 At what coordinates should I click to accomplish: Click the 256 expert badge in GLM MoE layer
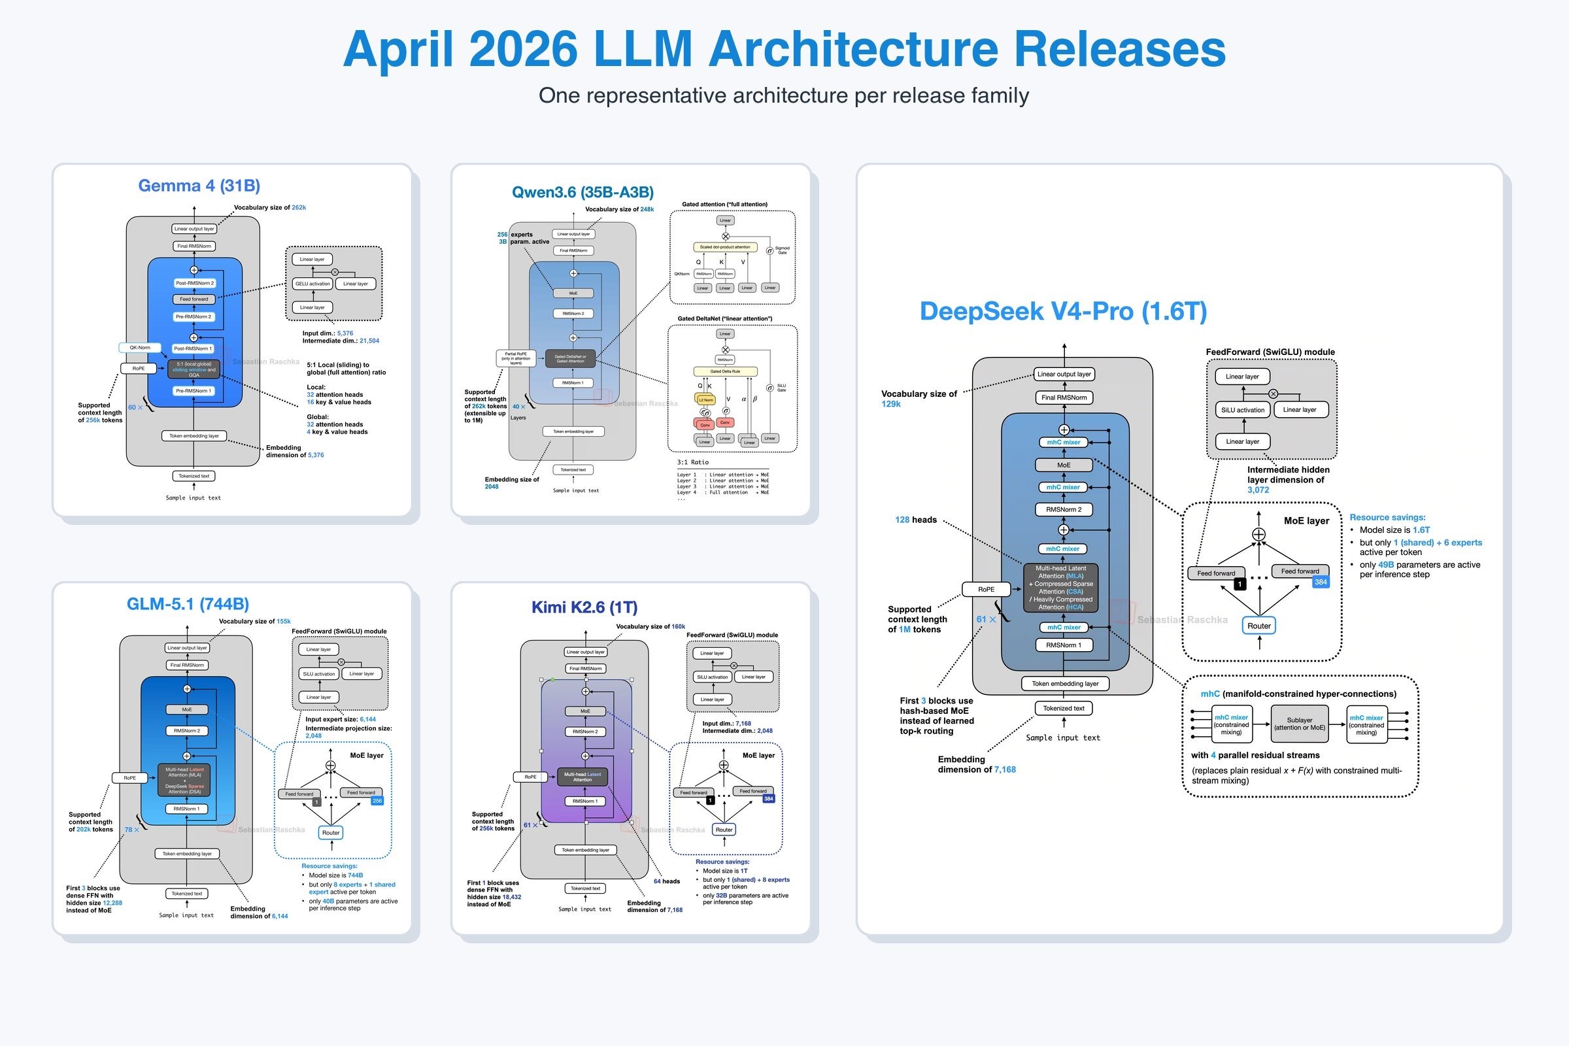377,800
